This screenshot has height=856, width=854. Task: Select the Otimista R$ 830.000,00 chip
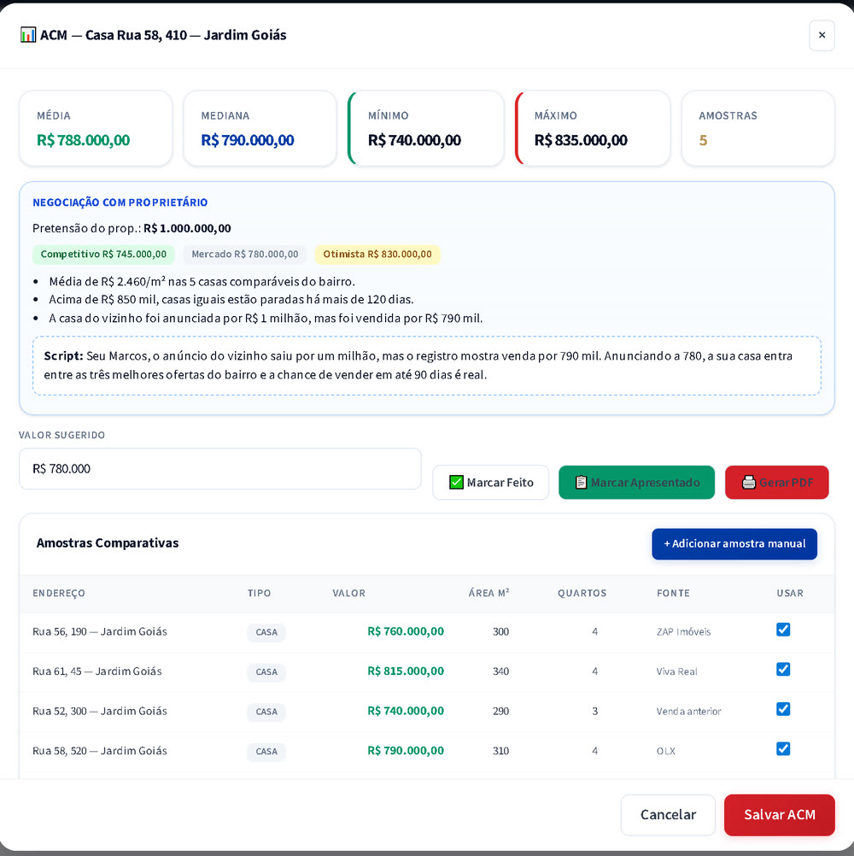[377, 255]
